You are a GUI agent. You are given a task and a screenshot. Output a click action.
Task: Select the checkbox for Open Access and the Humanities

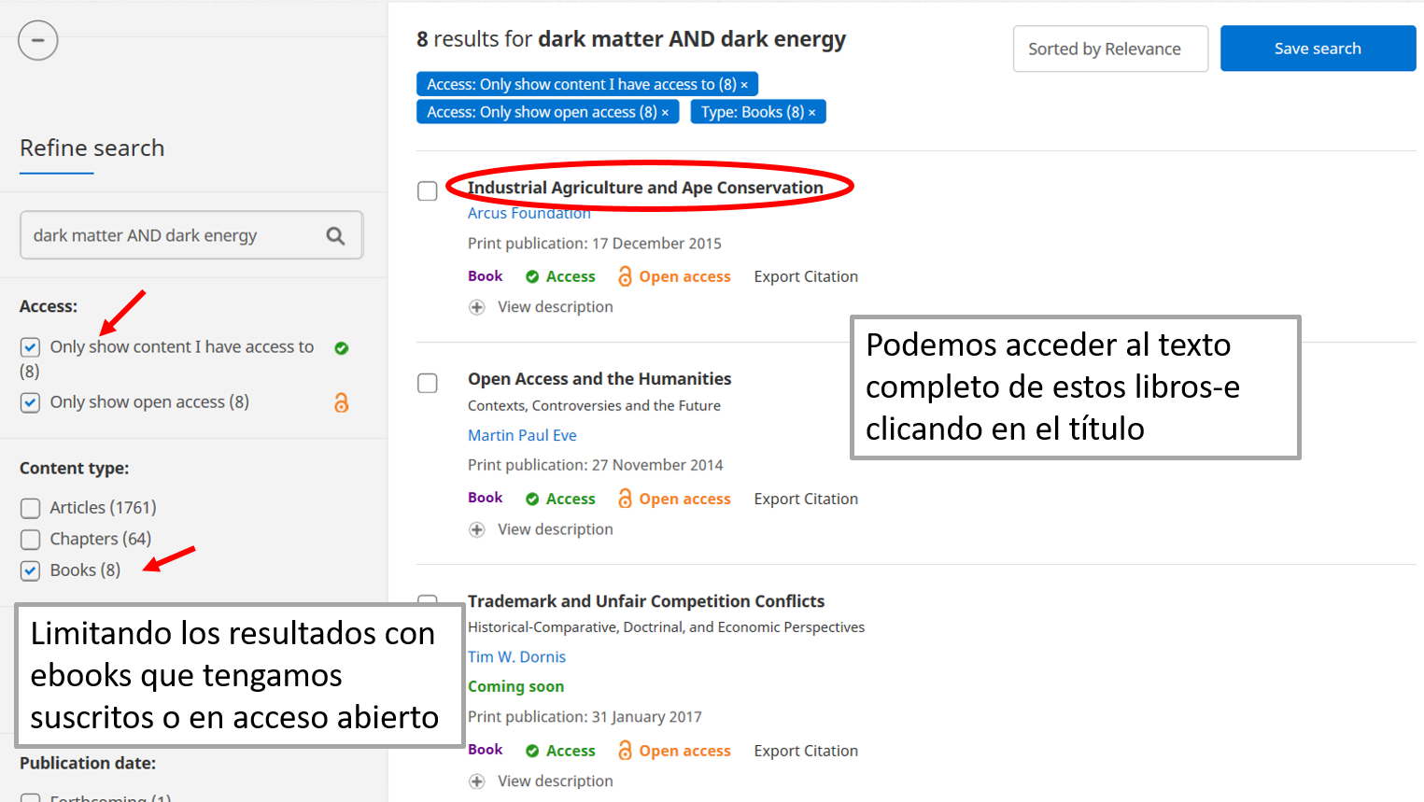(428, 384)
